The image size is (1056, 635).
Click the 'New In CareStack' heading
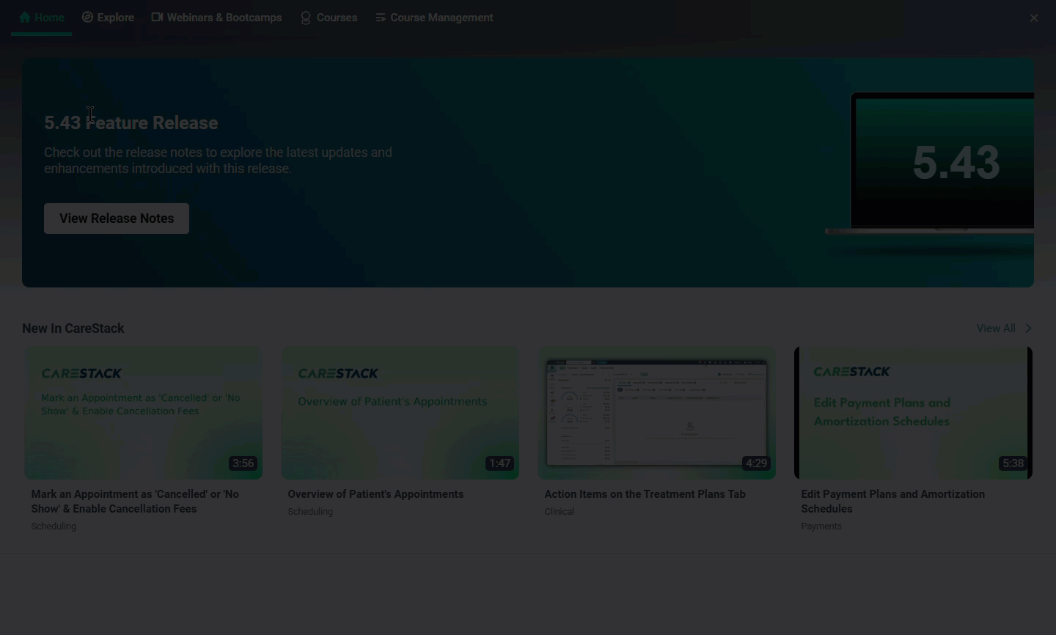(73, 328)
